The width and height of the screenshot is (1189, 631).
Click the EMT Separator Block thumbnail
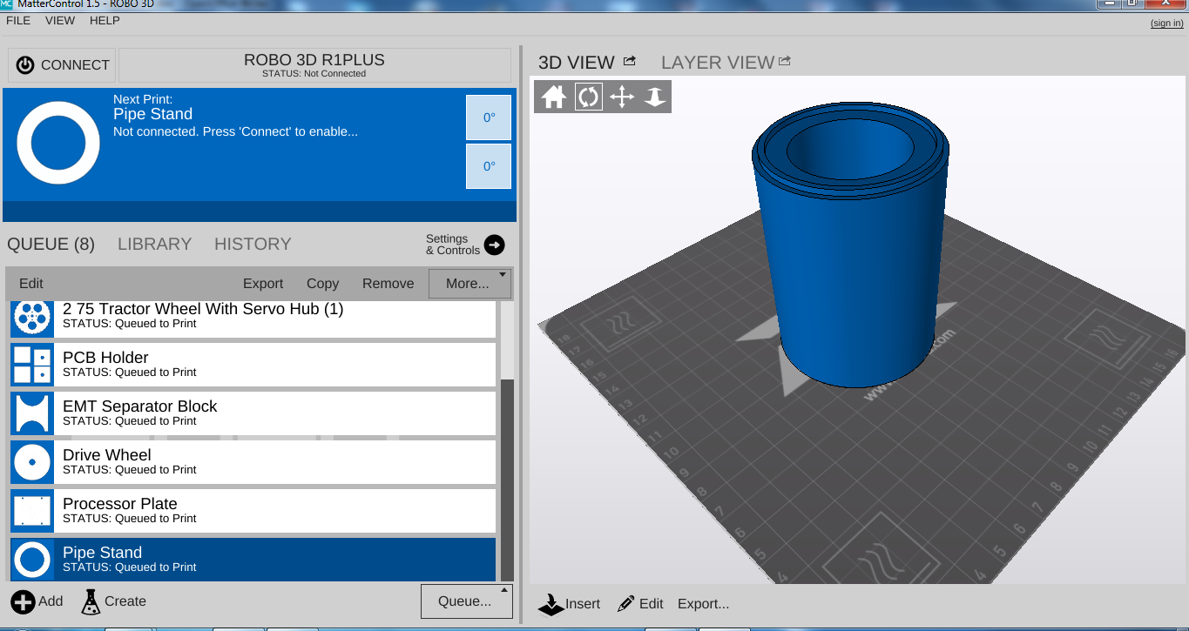pos(32,413)
